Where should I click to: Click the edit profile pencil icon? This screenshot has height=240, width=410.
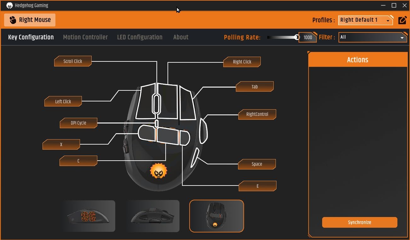pos(402,20)
